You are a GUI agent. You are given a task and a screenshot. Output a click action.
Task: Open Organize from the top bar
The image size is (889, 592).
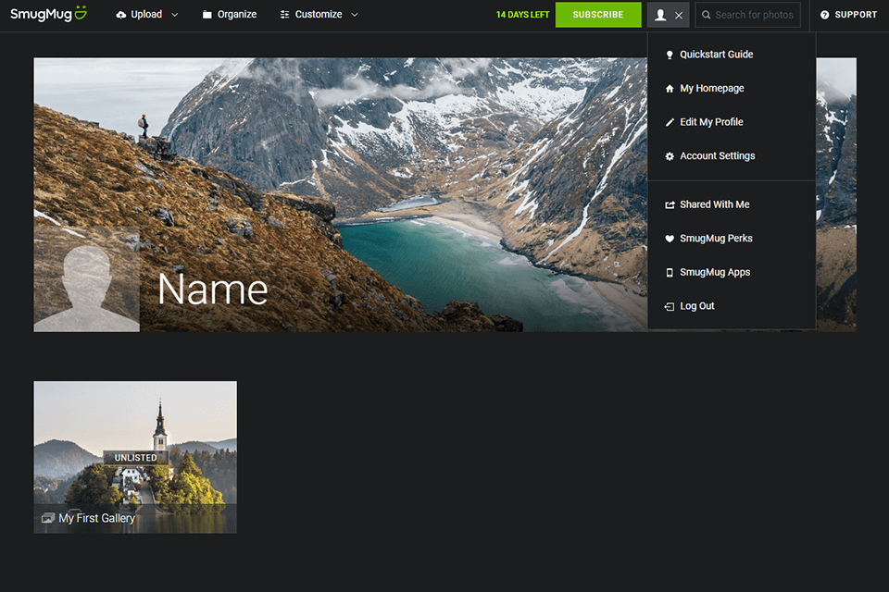click(230, 15)
